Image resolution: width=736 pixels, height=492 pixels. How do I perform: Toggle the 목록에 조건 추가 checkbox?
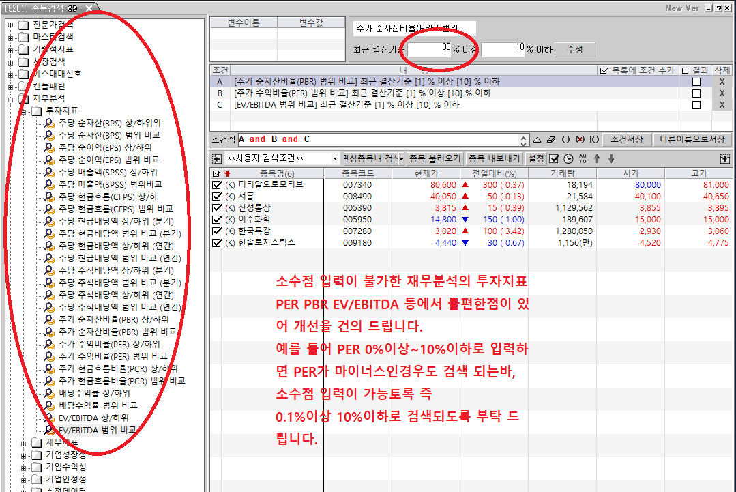[603, 70]
